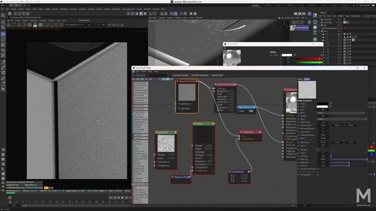Screen dimensions: 376x211
Task: Toggle animation dot beside Contrast parameter
Action: coord(298,165)
